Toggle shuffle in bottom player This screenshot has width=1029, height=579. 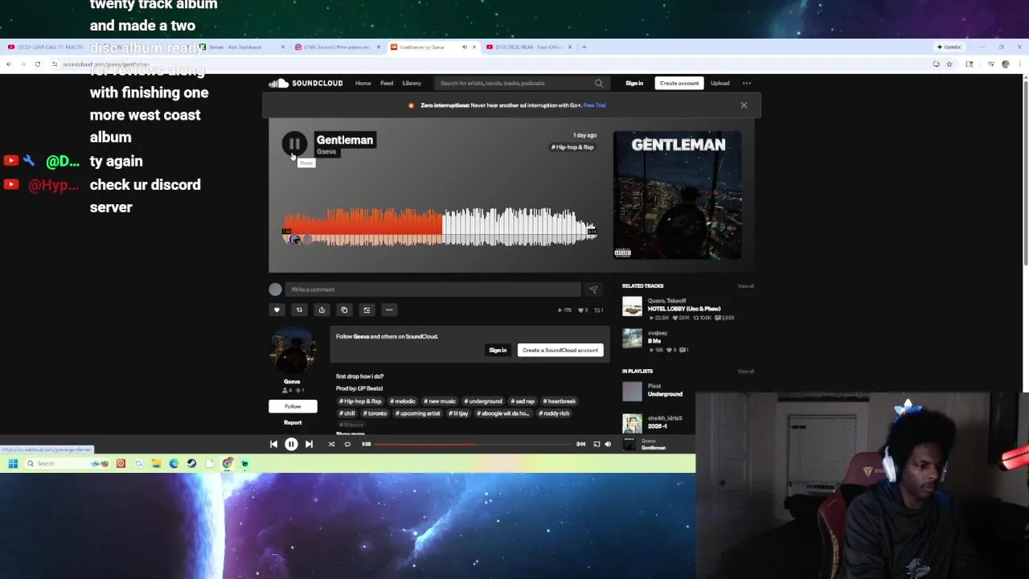click(x=331, y=444)
